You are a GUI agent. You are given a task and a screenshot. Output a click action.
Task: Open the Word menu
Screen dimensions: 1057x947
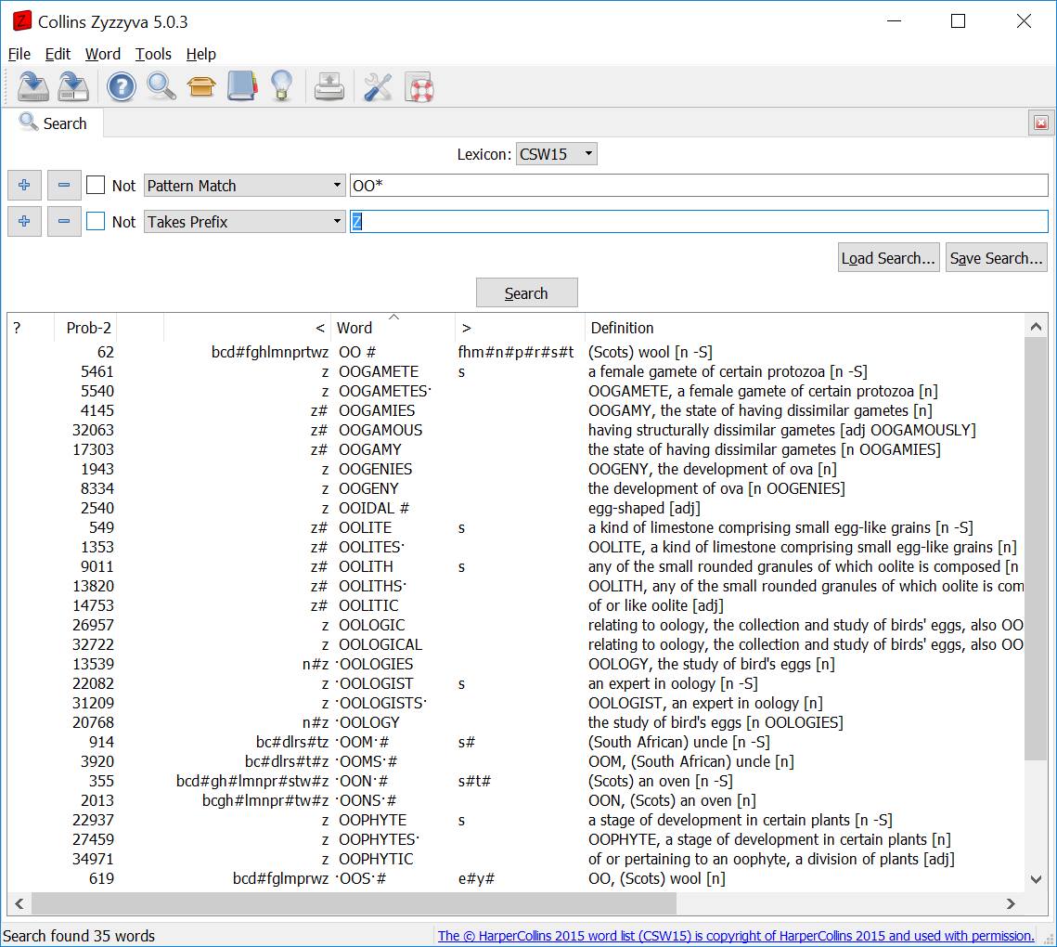102,54
